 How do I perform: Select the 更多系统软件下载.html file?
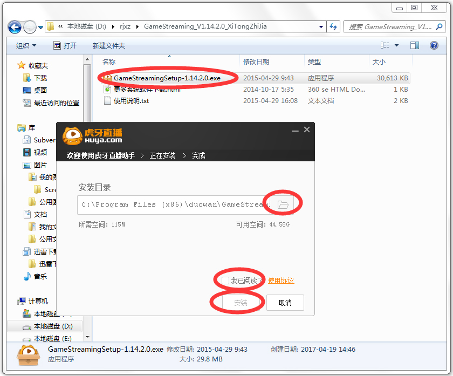(x=147, y=90)
